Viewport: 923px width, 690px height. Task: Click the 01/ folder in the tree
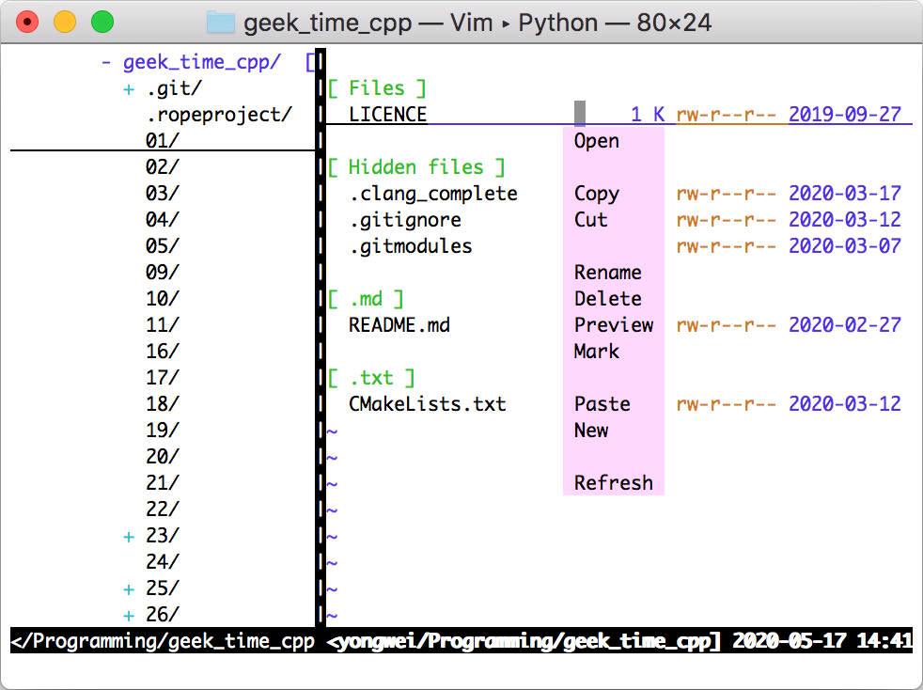click(x=163, y=141)
